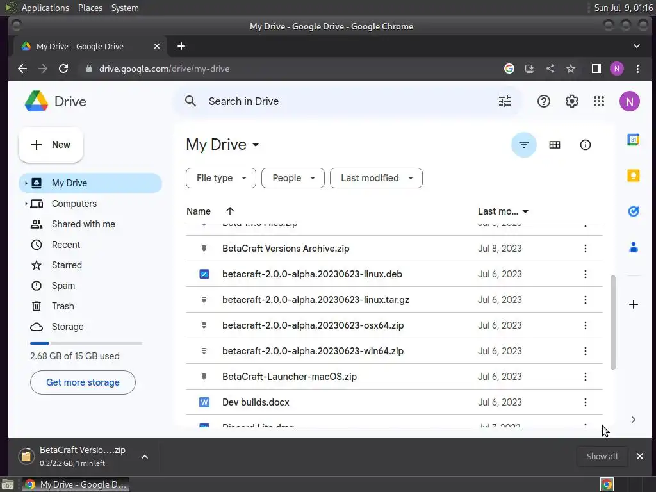Open Google Tasks side panel icon
The image size is (656, 492).
coord(633,211)
